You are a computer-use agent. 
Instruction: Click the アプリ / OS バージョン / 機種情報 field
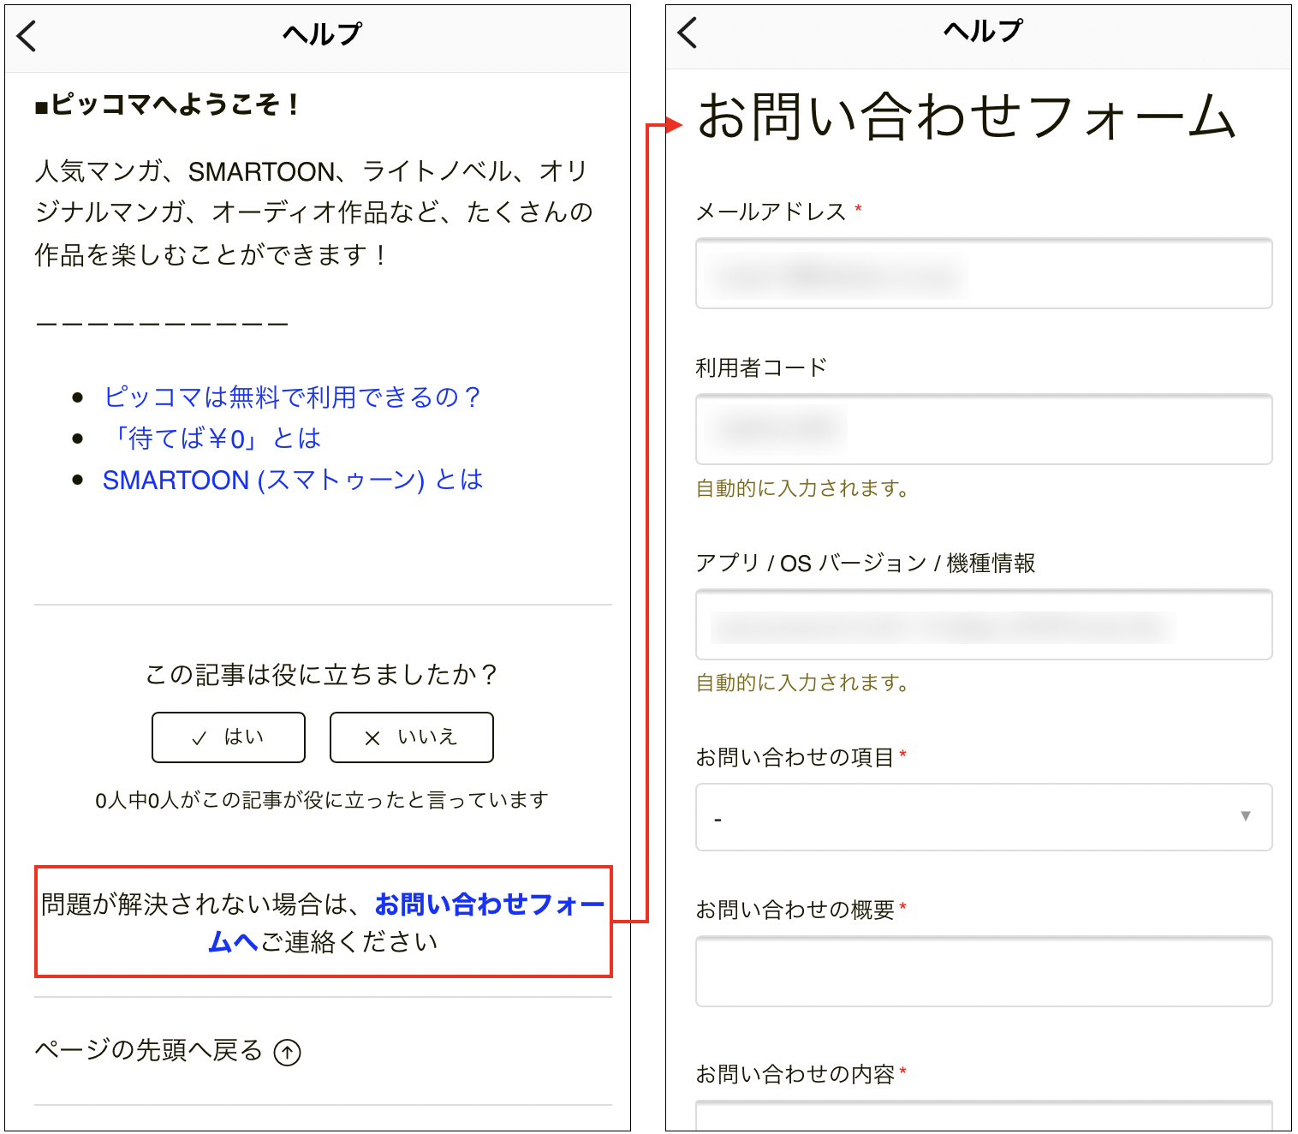(983, 624)
